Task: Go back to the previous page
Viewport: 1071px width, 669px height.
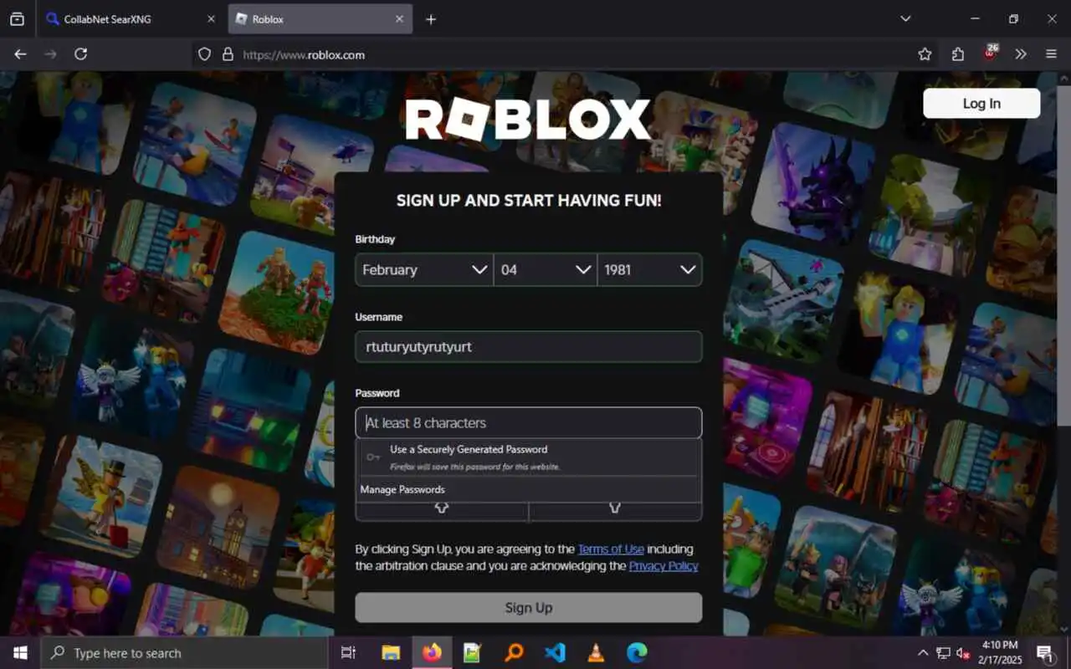Action: coord(21,54)
